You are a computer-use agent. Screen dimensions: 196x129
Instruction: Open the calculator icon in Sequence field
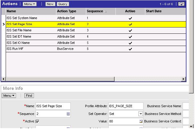click(68, 114)
